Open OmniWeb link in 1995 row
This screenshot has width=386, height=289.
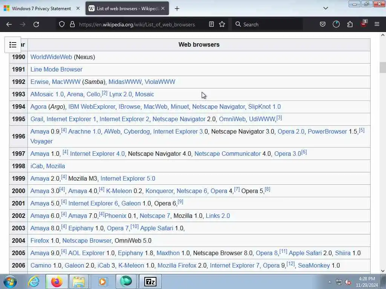(232, 119)
